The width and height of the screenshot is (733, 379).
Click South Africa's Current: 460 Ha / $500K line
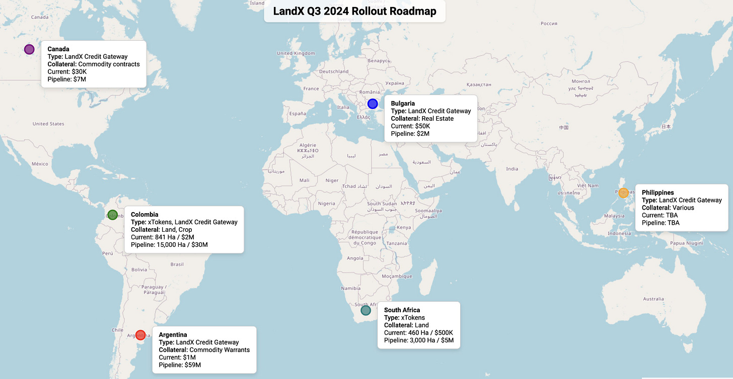pos(418,333)
